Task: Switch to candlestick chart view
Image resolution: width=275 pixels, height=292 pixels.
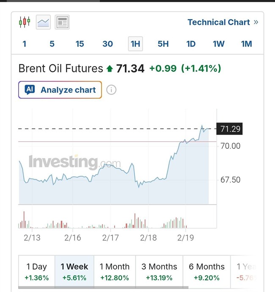Action: 25,22
